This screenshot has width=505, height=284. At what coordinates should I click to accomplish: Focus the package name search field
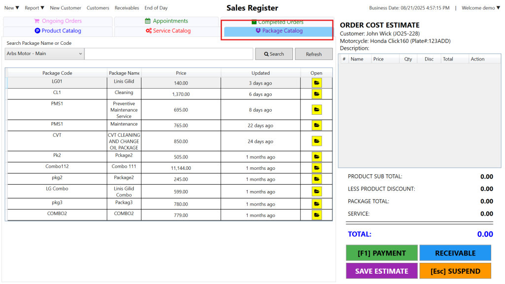[169, 54]
